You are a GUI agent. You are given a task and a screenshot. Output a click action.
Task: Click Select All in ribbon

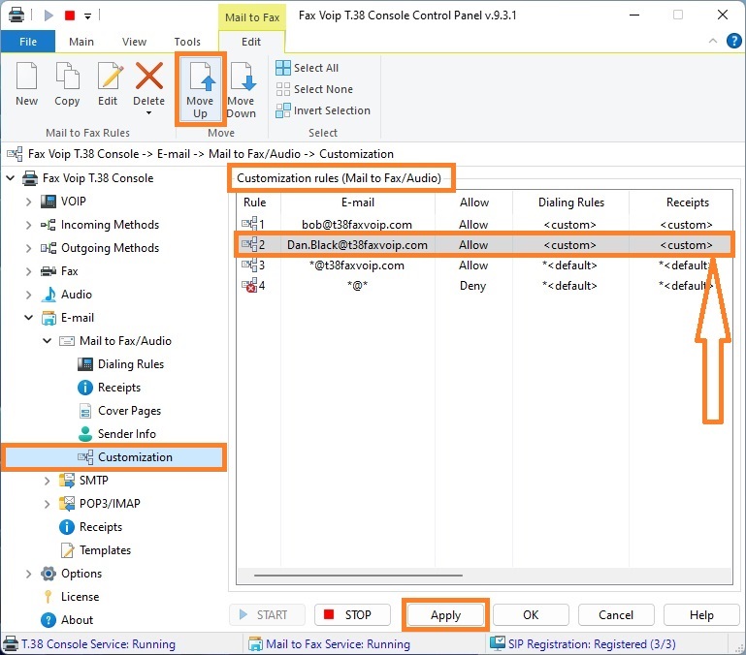308,68
